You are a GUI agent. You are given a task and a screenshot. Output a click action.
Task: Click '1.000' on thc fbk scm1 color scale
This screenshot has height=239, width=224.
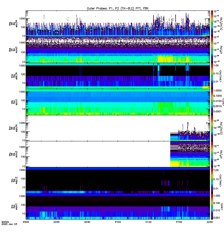tap(217, 196)
